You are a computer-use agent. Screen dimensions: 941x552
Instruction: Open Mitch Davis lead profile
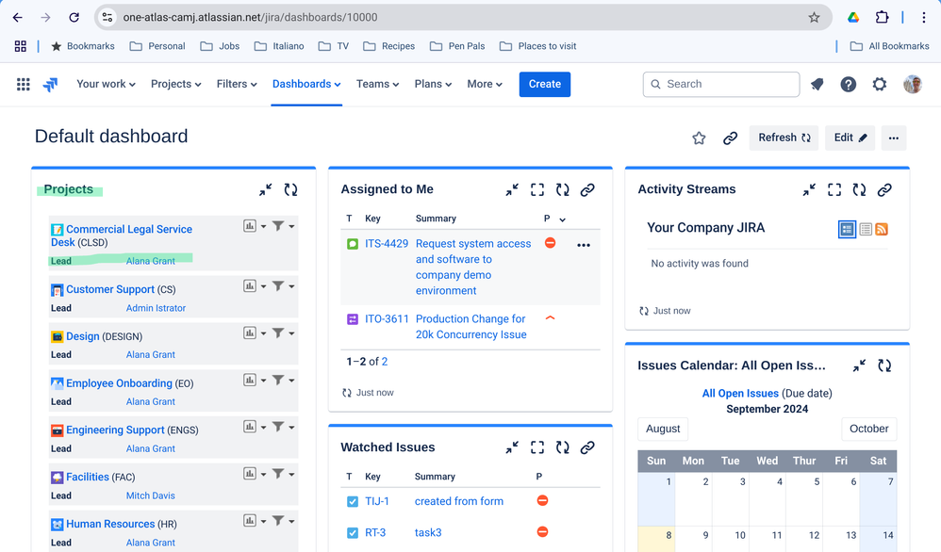(x=151, y=496)
